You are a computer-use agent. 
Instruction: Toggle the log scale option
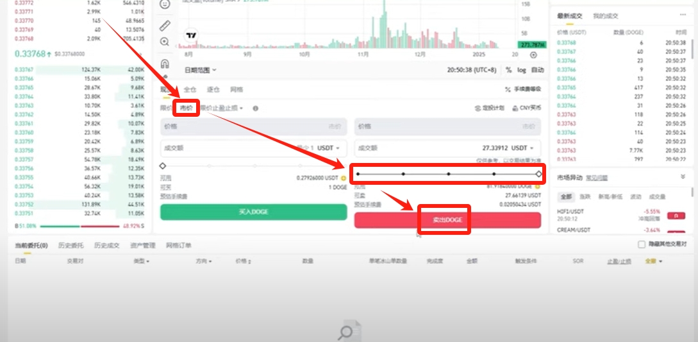click(x=522, y=70)
